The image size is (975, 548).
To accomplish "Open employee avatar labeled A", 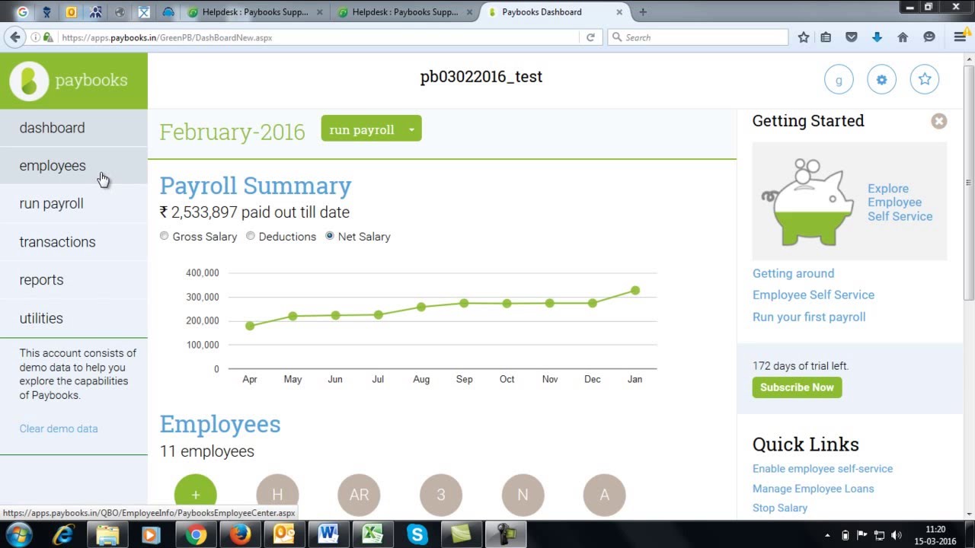I will coord(604,495).
